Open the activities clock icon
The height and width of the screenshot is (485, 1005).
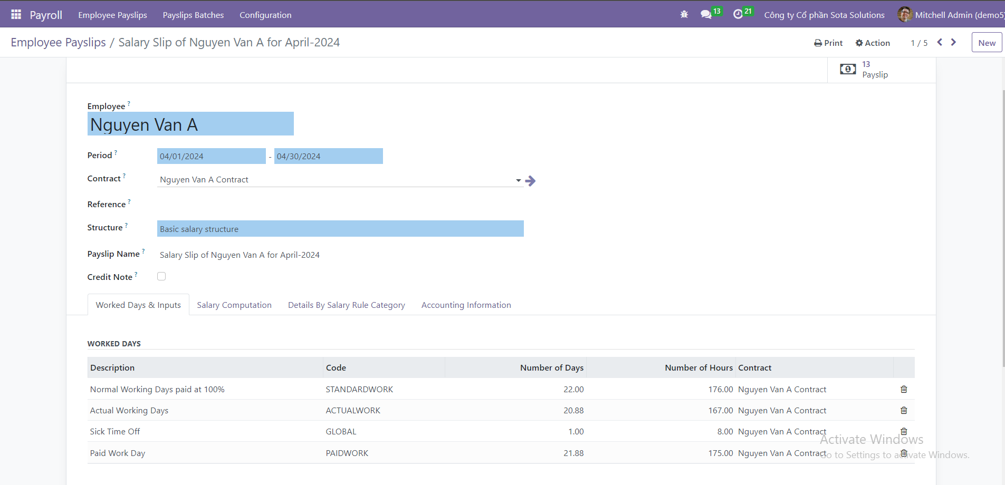pos(738,15)
